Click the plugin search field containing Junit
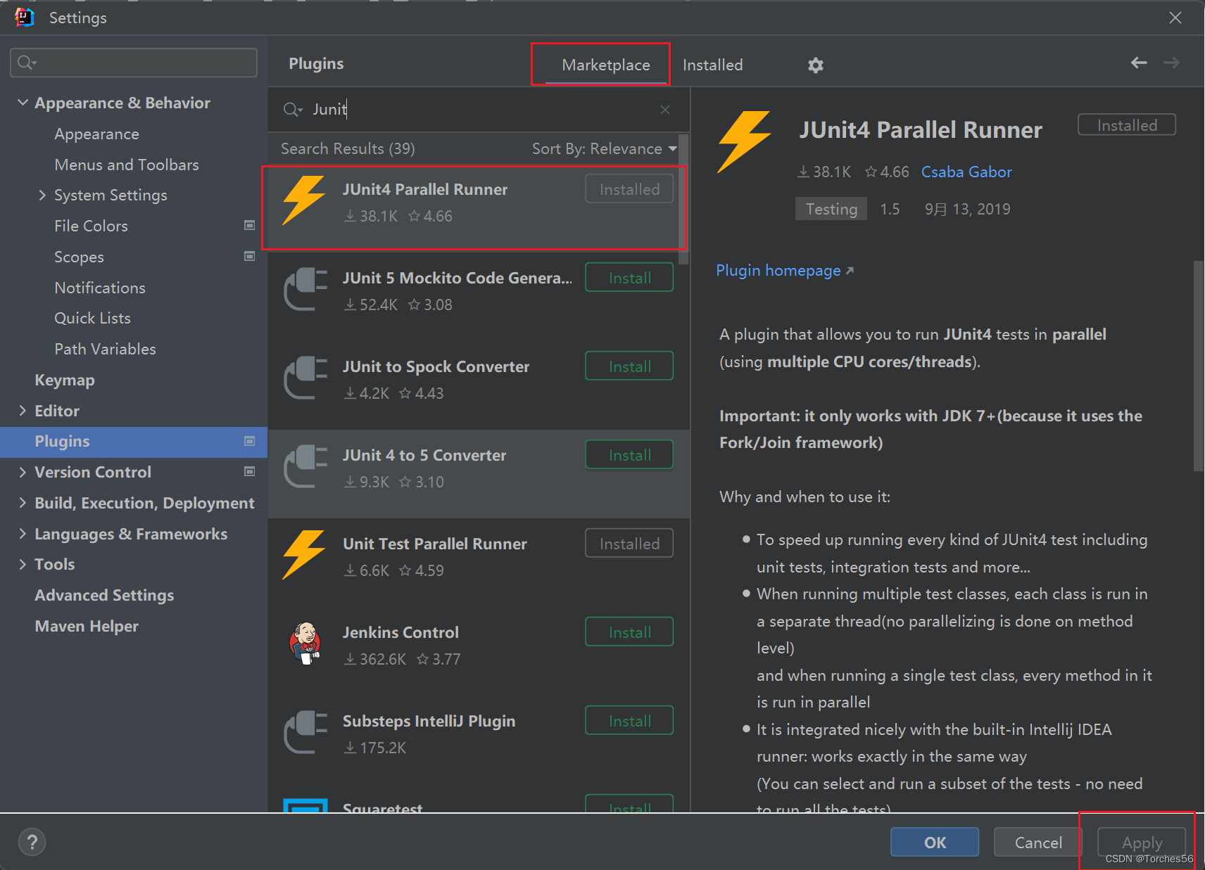The image size is (1205, 870). point(479,110)
